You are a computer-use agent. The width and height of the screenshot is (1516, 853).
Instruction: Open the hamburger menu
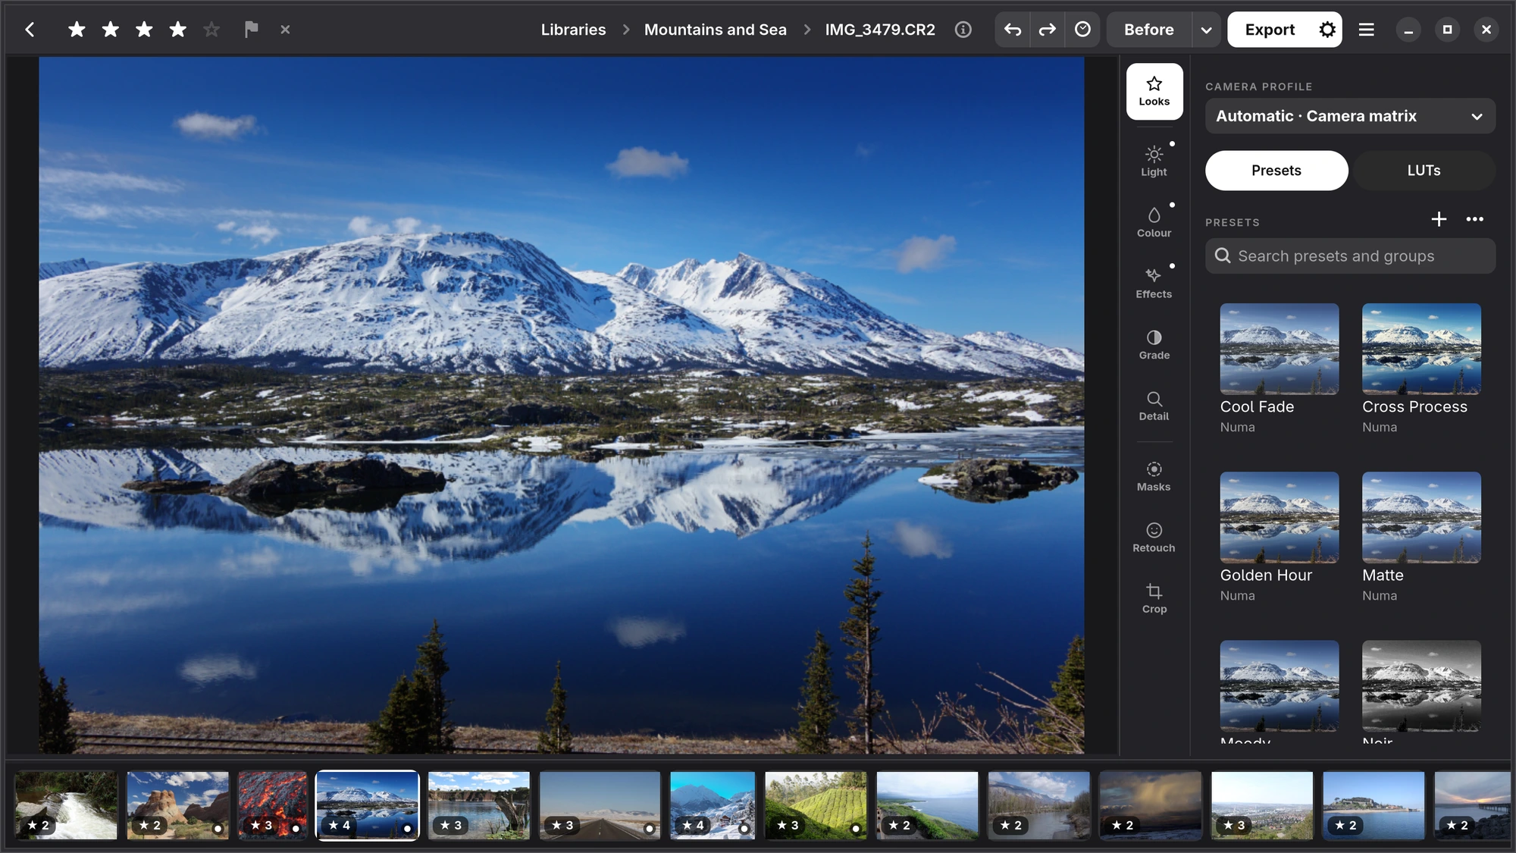pyautogui.click(x=1366, y=30)
